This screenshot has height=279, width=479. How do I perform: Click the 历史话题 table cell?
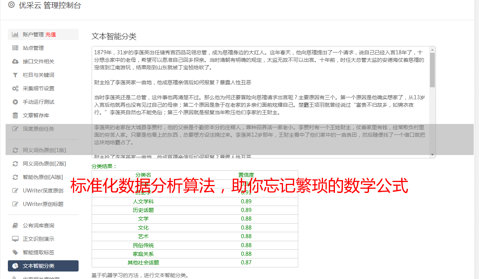pyautogui.click(x=143, y=210)
